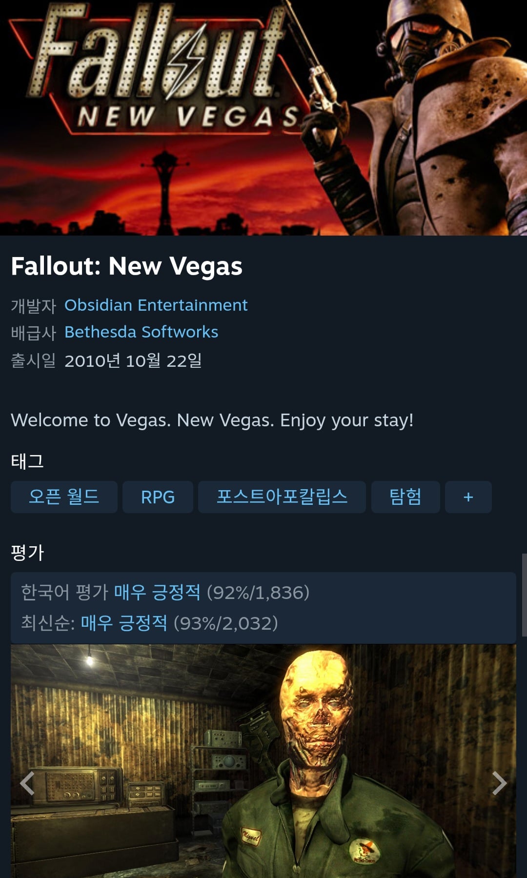Click the 태그 section heading
Screen dimensions: 527x878
[x=27, y=461]
